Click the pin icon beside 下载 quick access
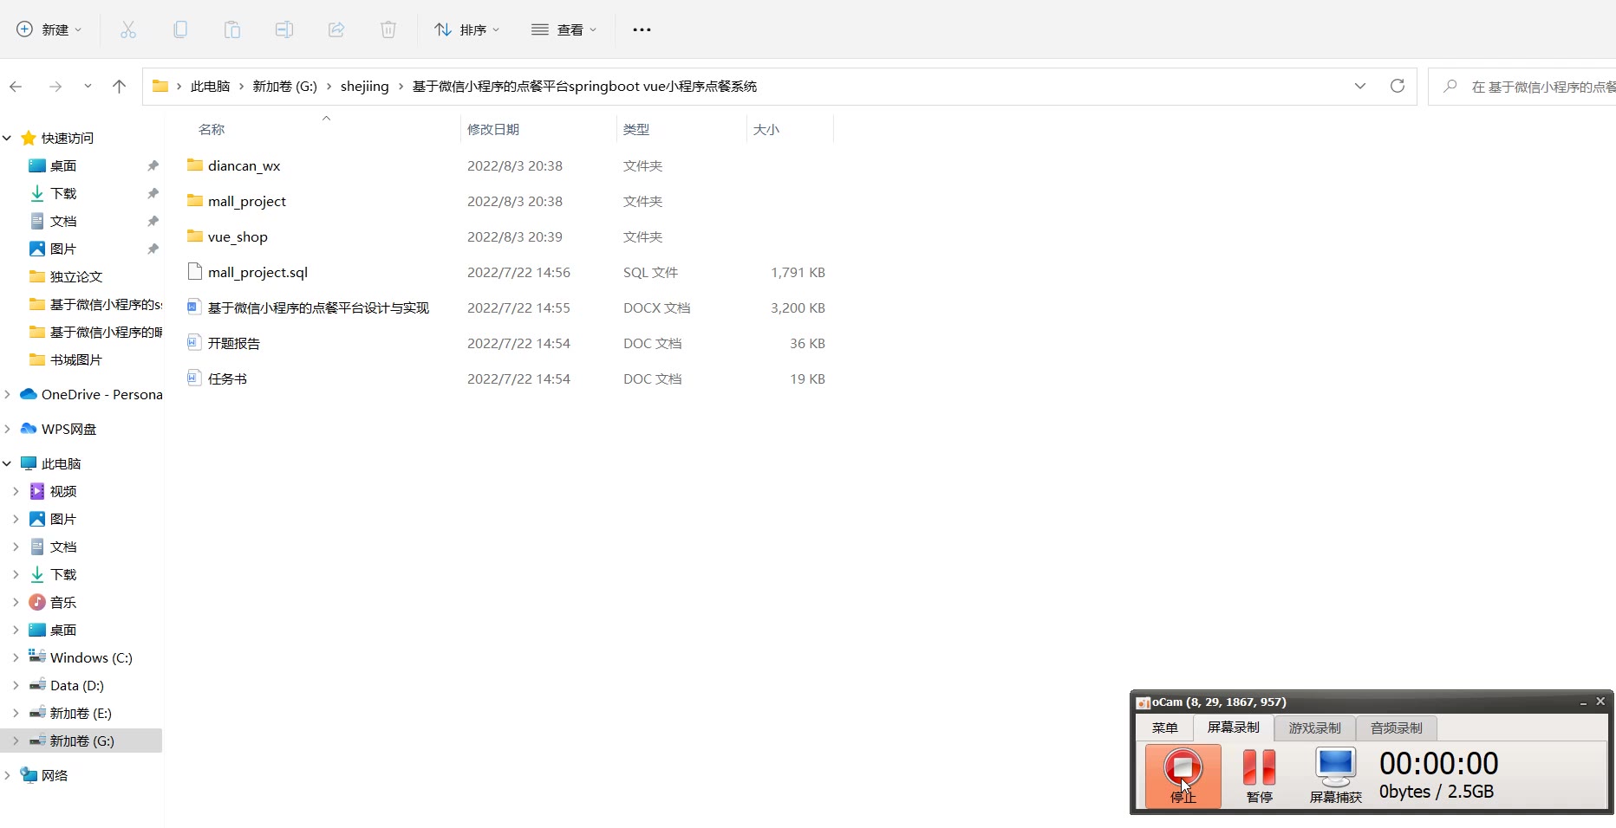Viewport: 1616px width, 828px height. [x=153, y=193]
